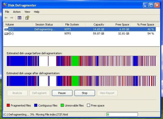Open the Help menu
Viewport: 163px width, 119px height.
[37, 12]
